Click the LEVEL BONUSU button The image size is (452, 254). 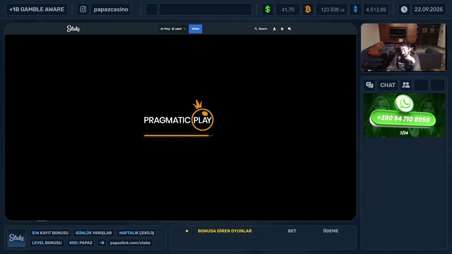tap(47, 243)
